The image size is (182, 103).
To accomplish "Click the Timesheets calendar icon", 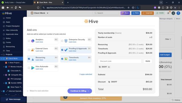I will [66, 59].
